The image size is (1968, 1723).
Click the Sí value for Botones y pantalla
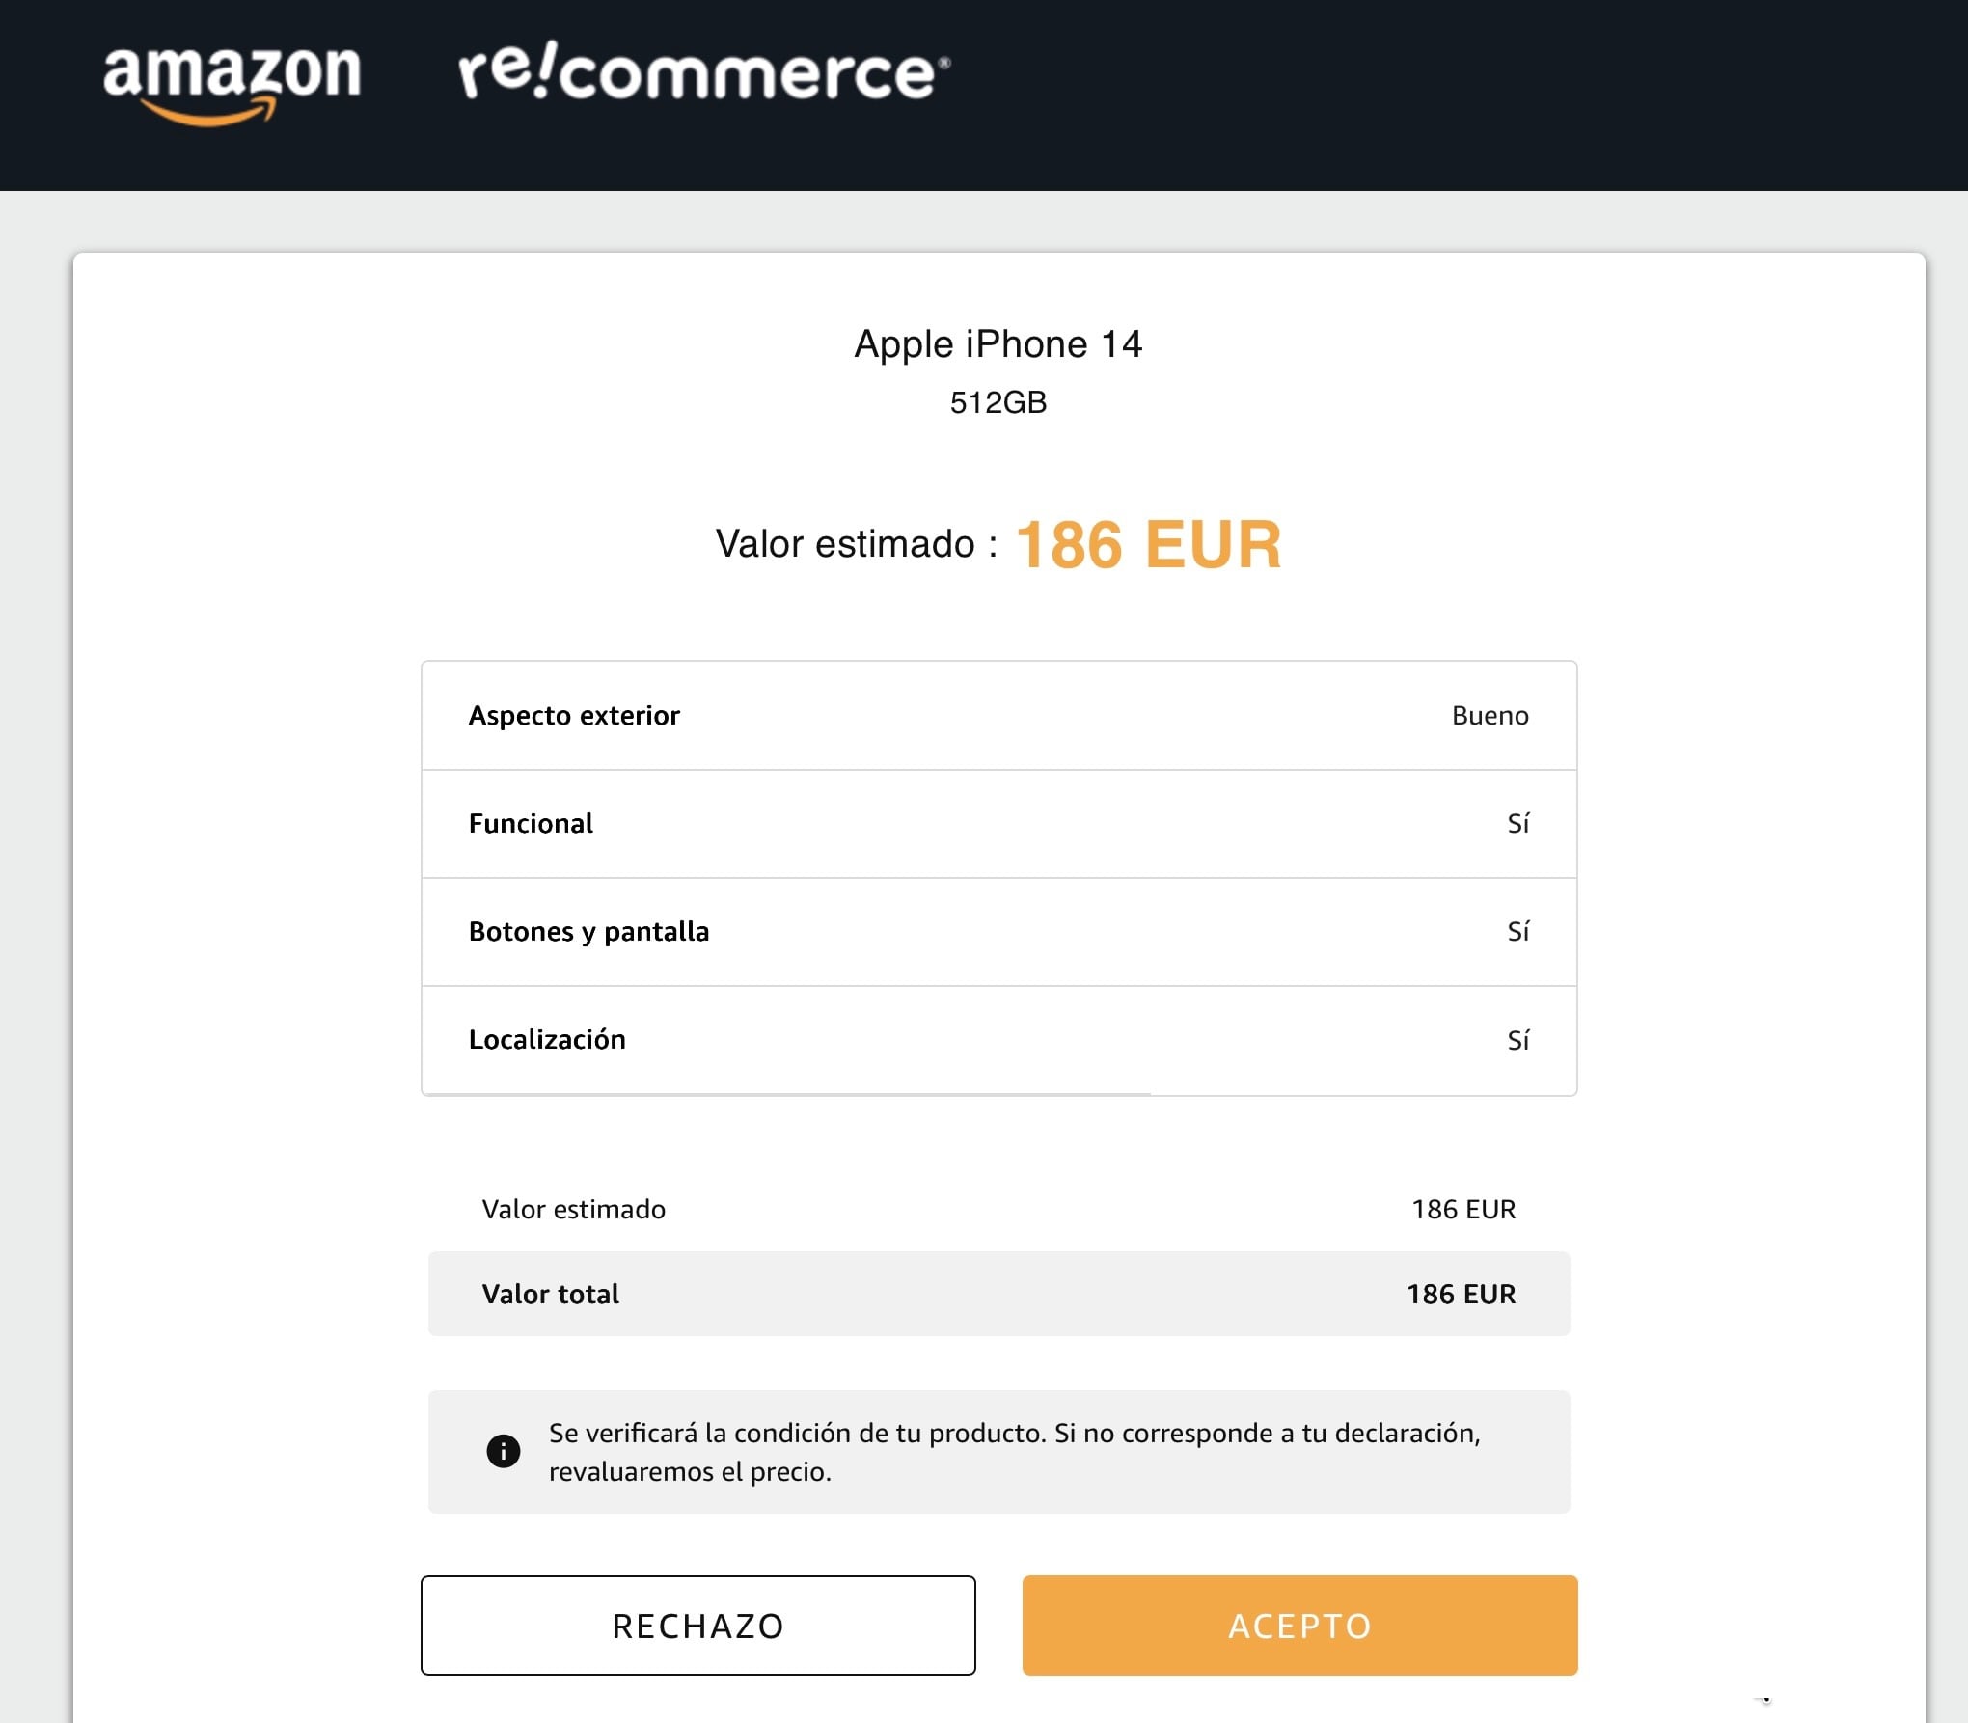(1517, 931)
